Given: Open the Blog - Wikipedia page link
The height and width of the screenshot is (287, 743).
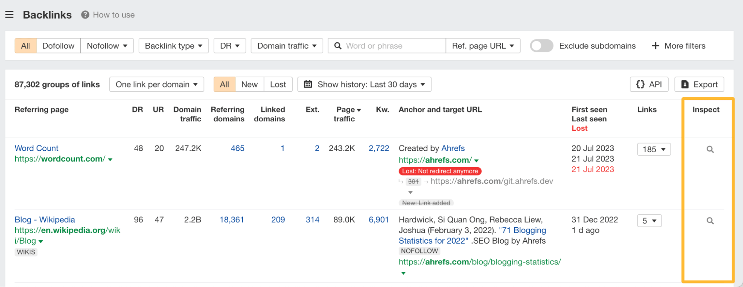Looking at the screenshot, I should (45, 220).
